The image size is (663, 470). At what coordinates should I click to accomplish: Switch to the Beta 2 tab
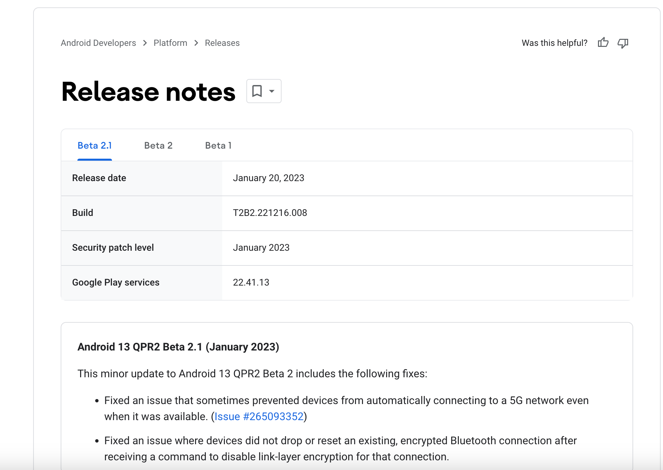(158, 146)
